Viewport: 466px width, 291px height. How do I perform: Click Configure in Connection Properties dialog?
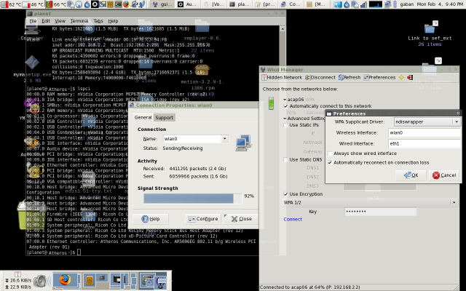coord(203,219)
